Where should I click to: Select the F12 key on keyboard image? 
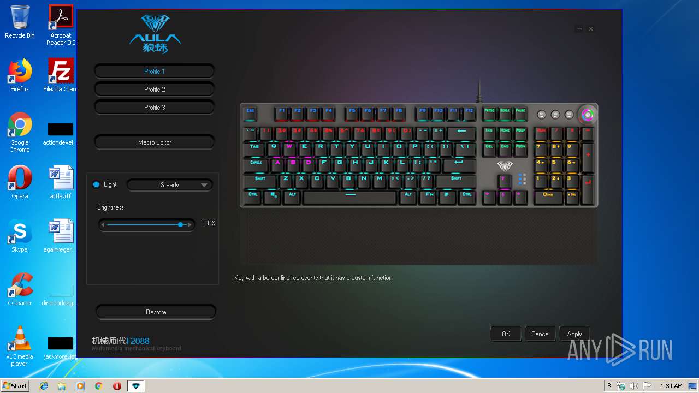coord(469,113)
